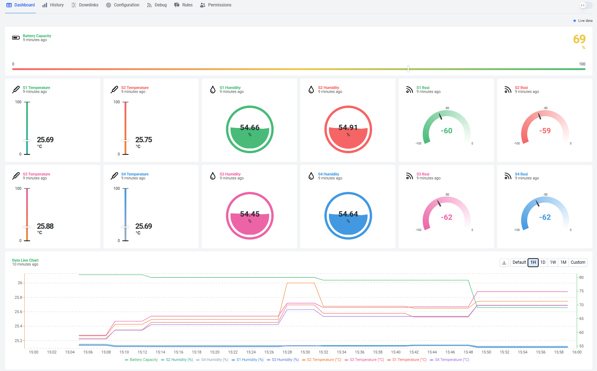
Task: Toggle S4 Humidity (%) legend series
Action: 212,360
